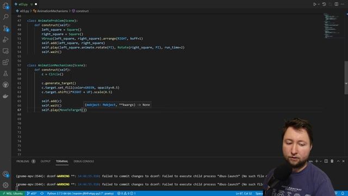Split the editor to the right
The image size is (348, 196).
337,4
